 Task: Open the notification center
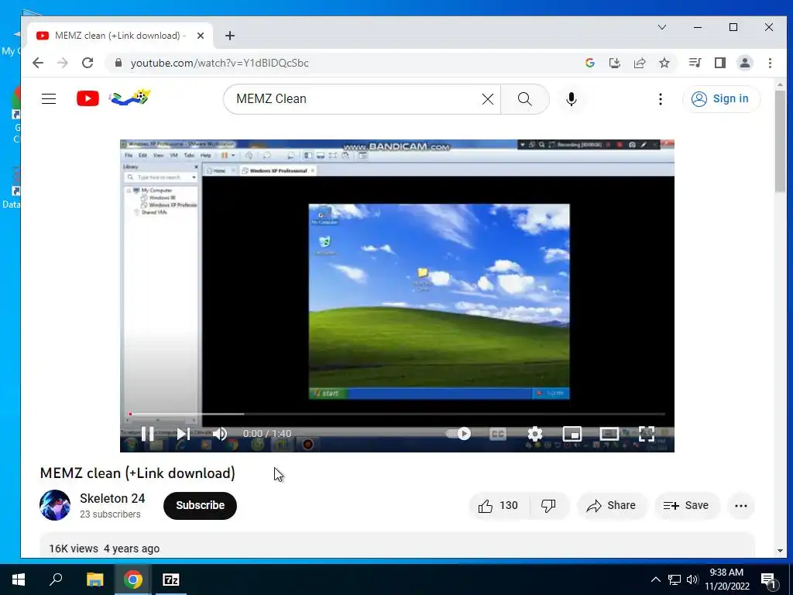768,580
